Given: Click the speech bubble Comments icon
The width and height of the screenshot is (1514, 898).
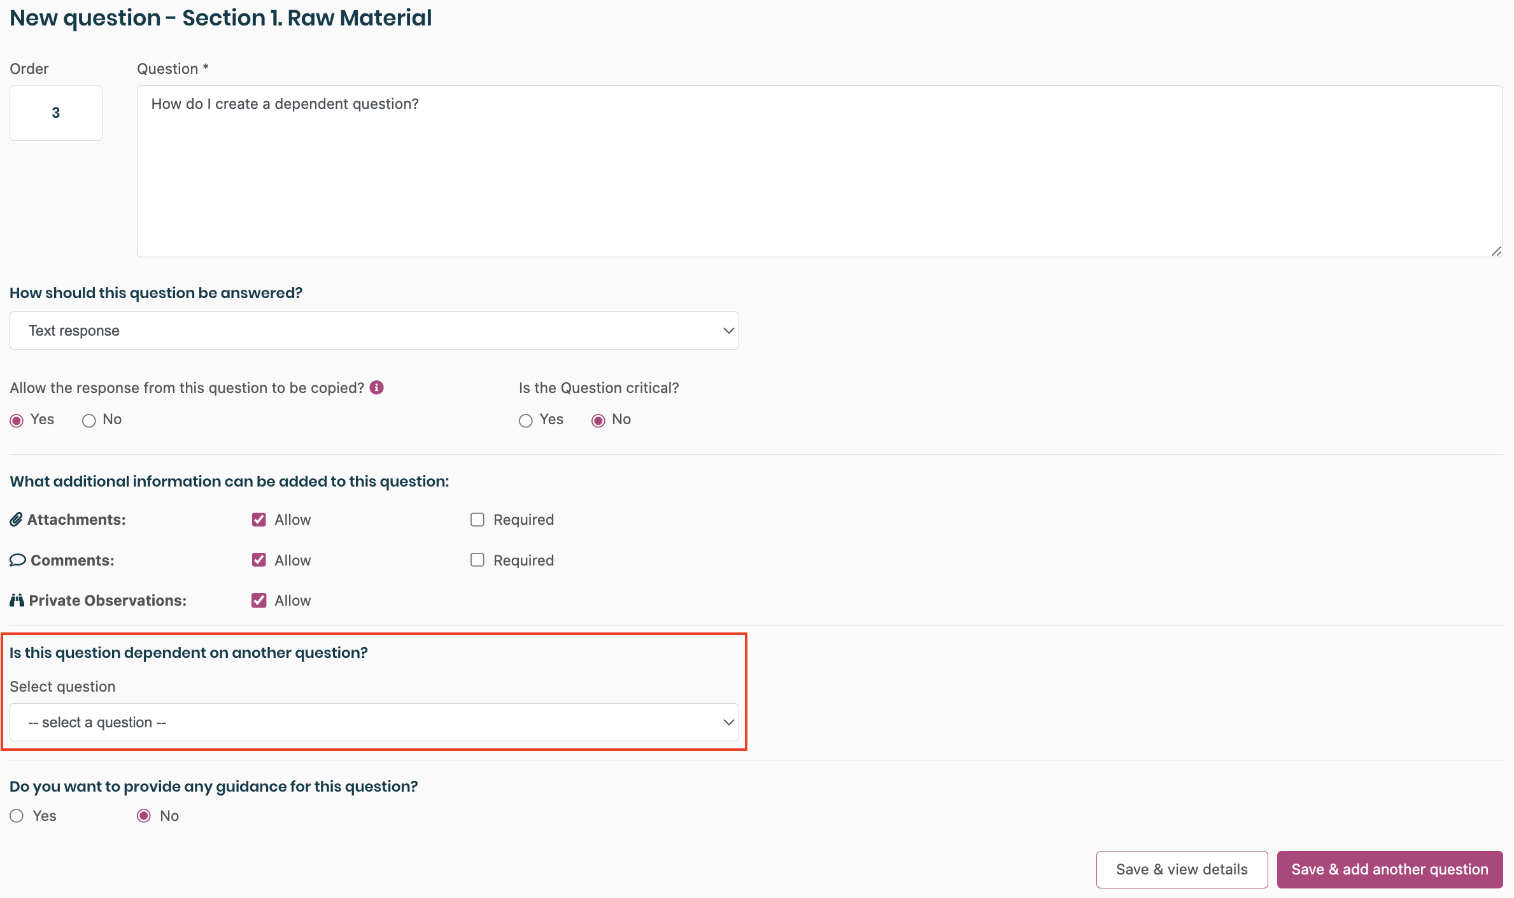Looking at the screenshot, I should (x=17, y=560).
